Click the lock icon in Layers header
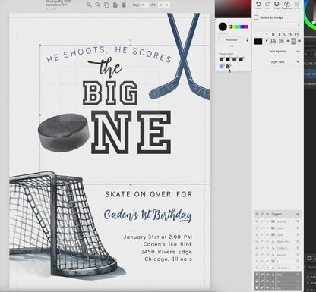The height and width of the screenshot is (292, 316). [x=257, y=214]
